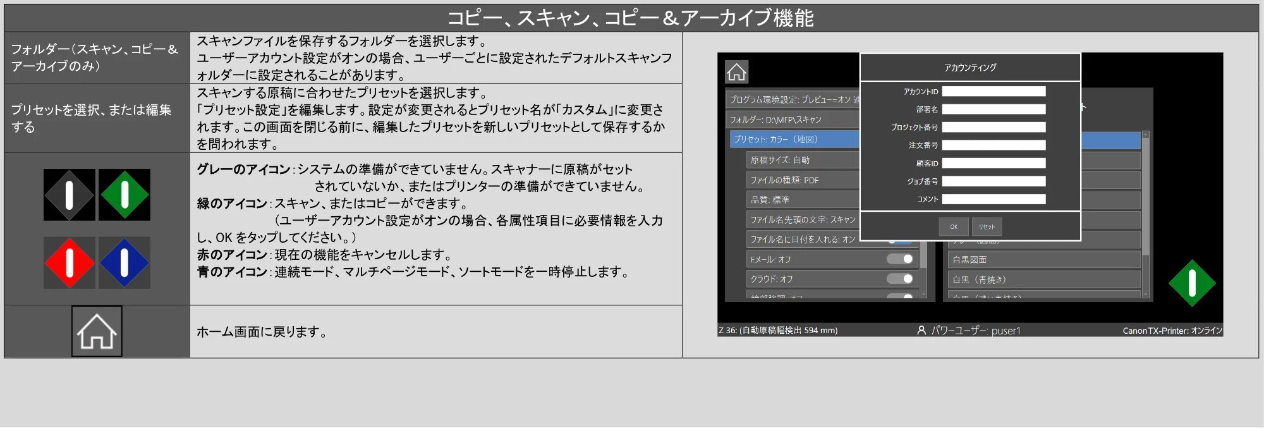The image size is (1264, 428).
Task: Click the Eメール: オフ row label
Action: click(x=770, y=259)
